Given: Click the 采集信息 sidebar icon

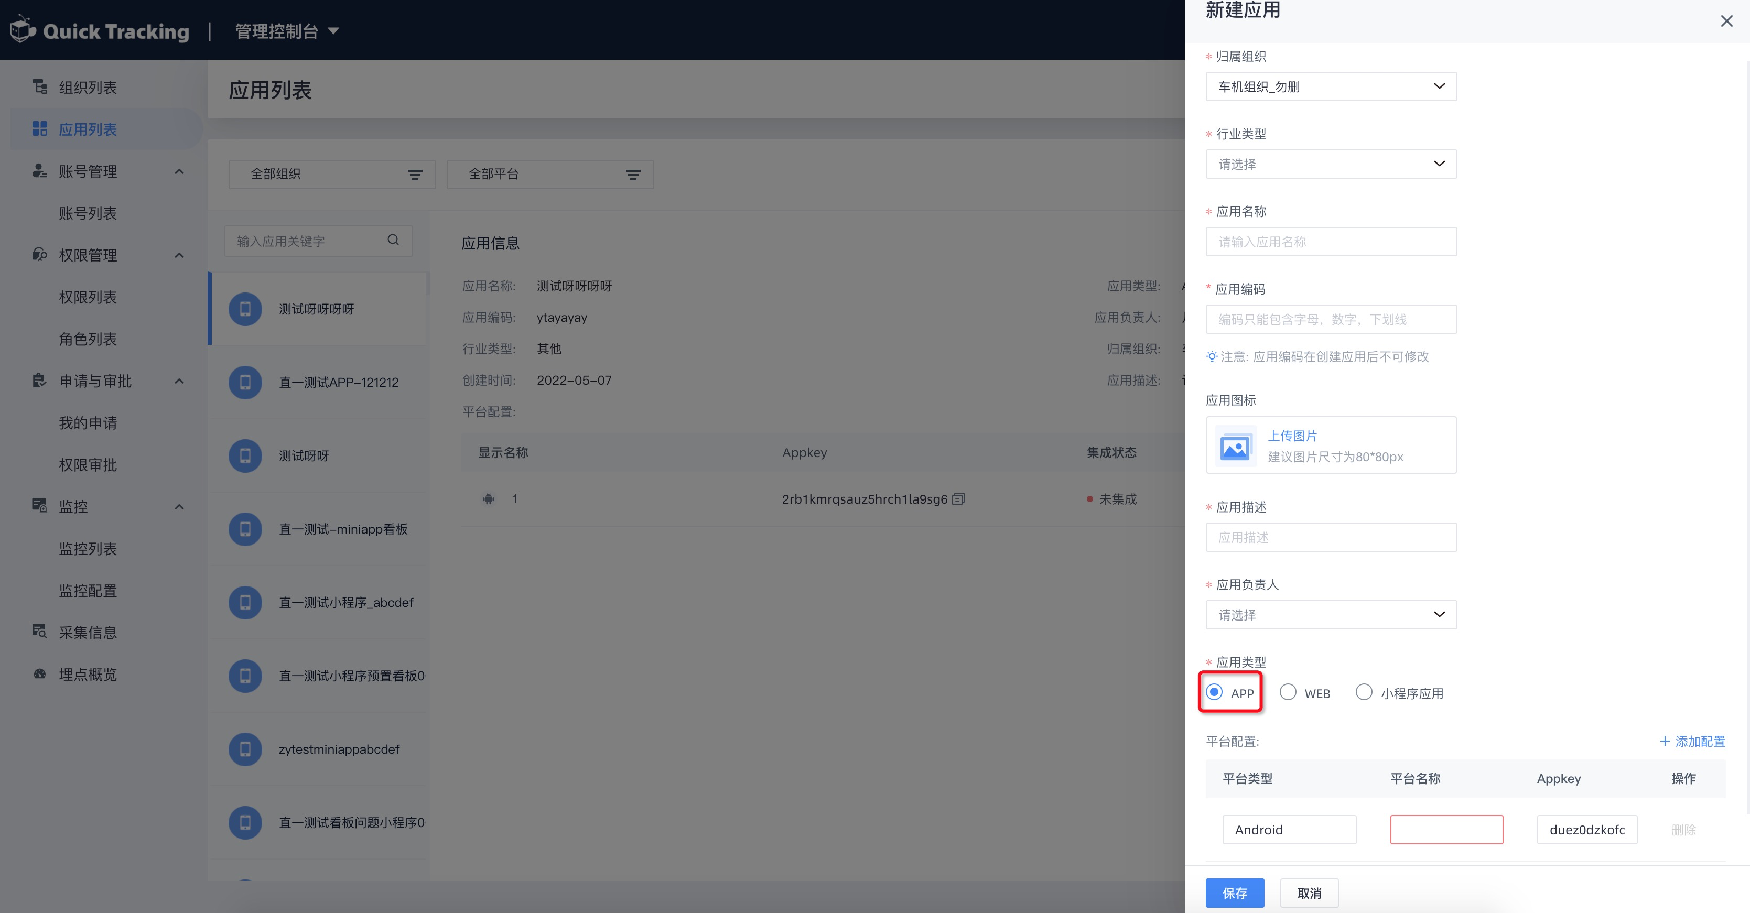Looking at the screenshot, I should [40, 632].
